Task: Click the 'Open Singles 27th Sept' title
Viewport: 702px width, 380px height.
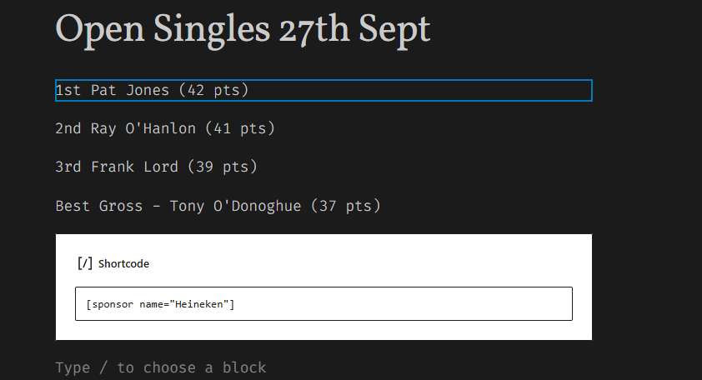Action: [243, 29]
